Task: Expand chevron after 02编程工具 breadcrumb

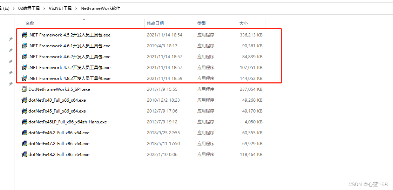Action: pos(45,8)
